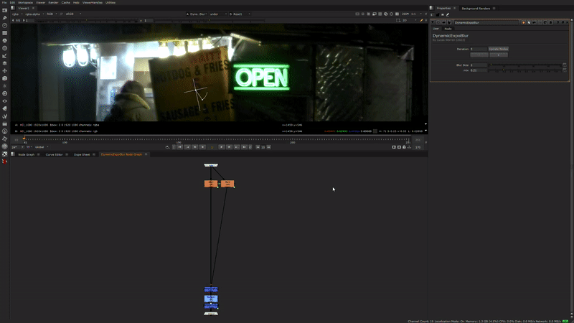
Task: Open the RGB display mode dropdown
Action: coord(52,14)
